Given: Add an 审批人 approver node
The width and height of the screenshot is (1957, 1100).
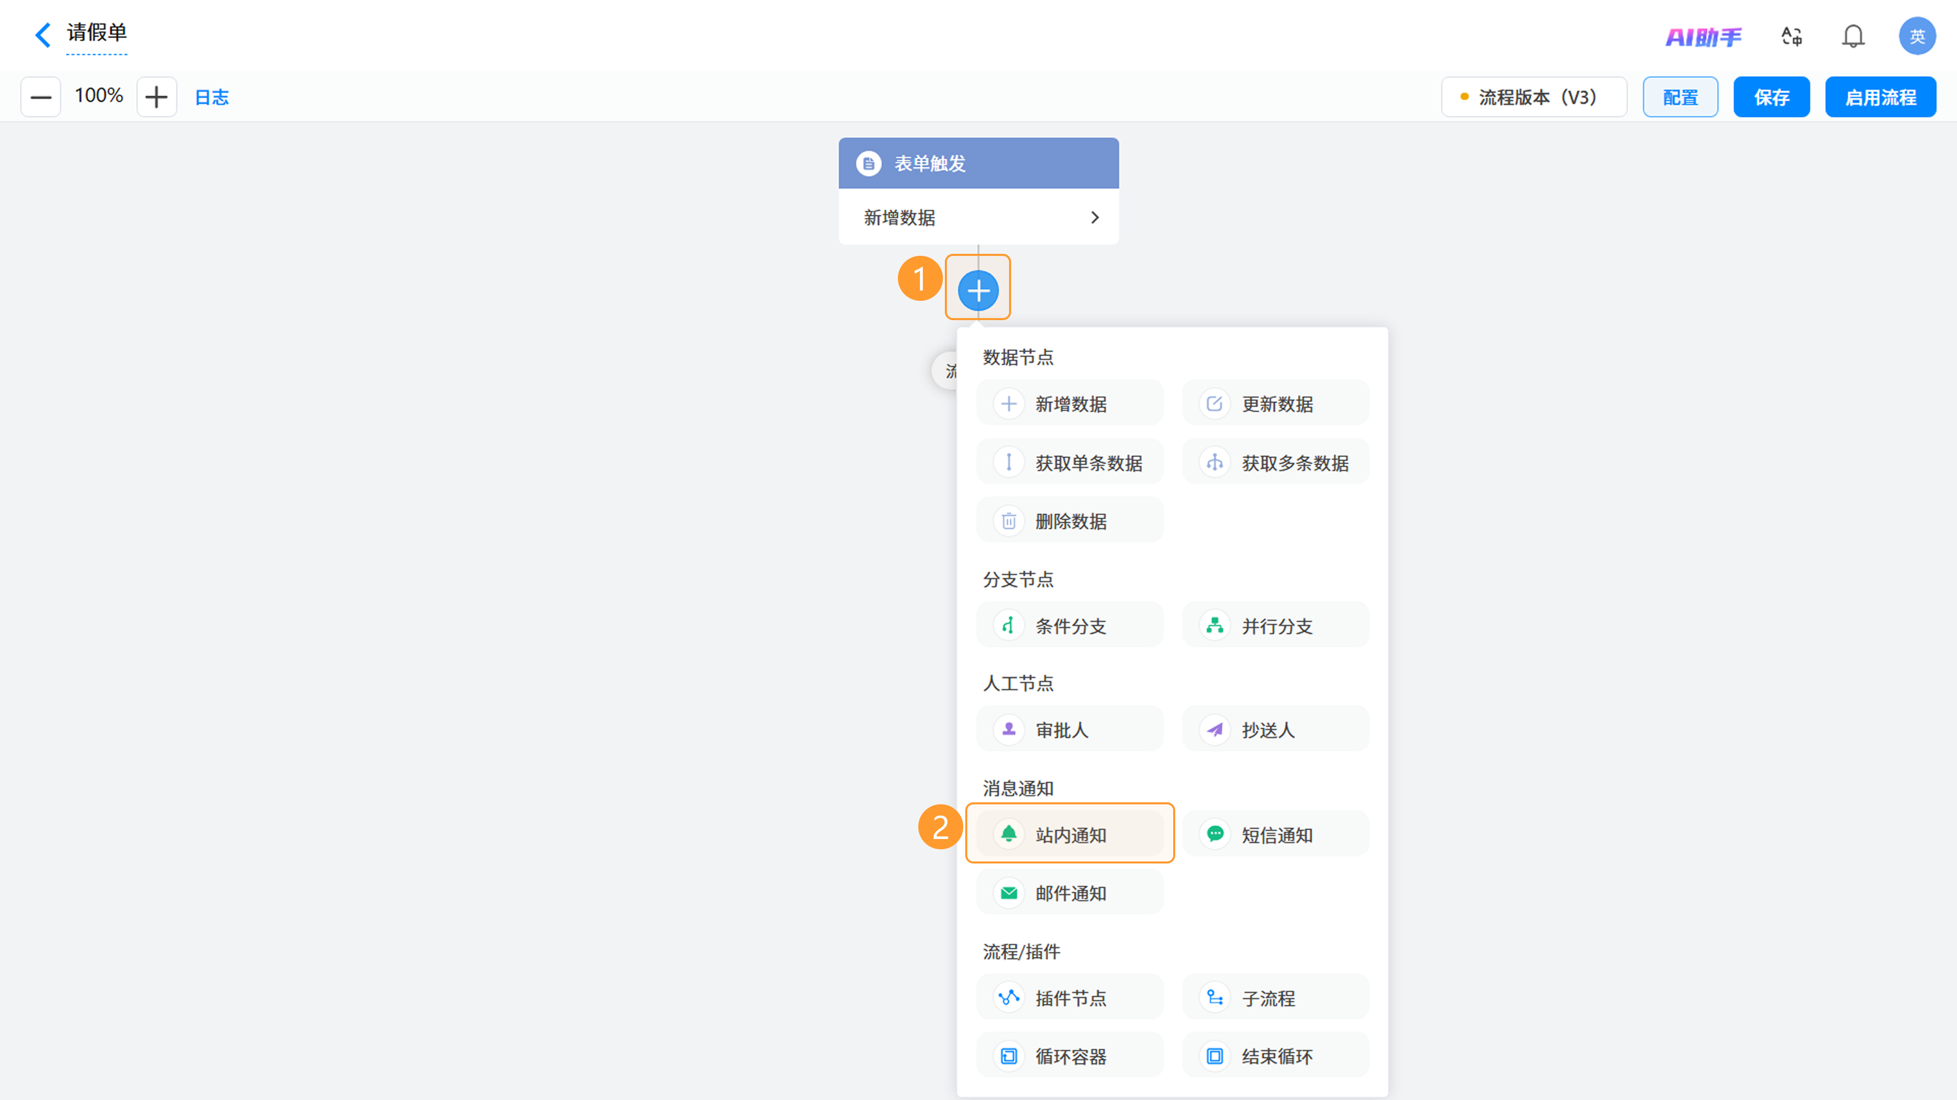Looking at the screenshot, I should [1070, 729].
